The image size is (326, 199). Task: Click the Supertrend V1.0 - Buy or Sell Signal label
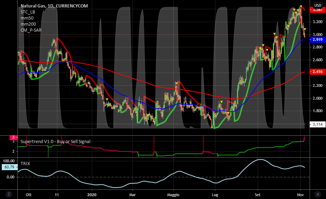click(x=55, y=142)
